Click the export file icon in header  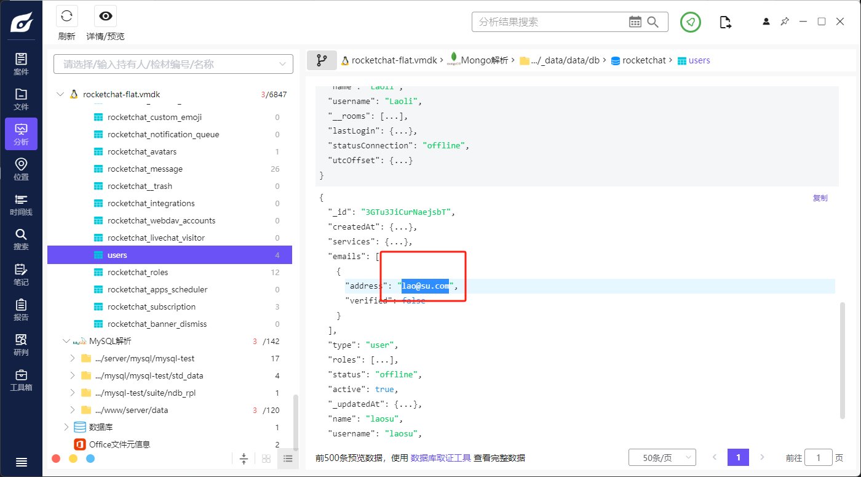[x=726, y=22]
